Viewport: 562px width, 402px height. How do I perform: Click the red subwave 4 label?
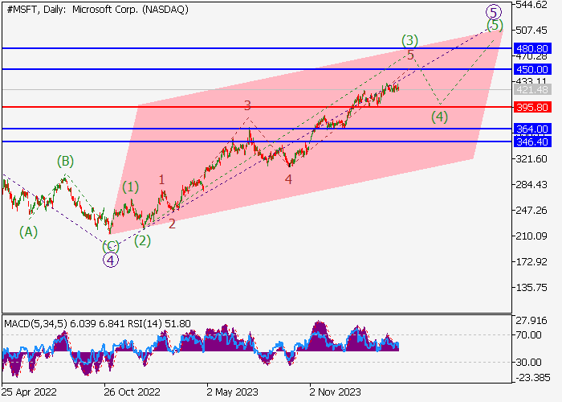click(288, 179)
